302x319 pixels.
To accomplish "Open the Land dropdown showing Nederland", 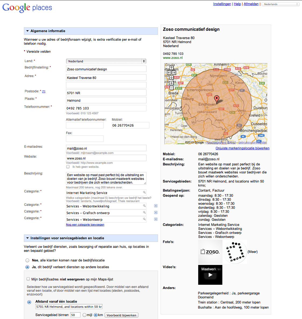I will (x=106, y=61).
